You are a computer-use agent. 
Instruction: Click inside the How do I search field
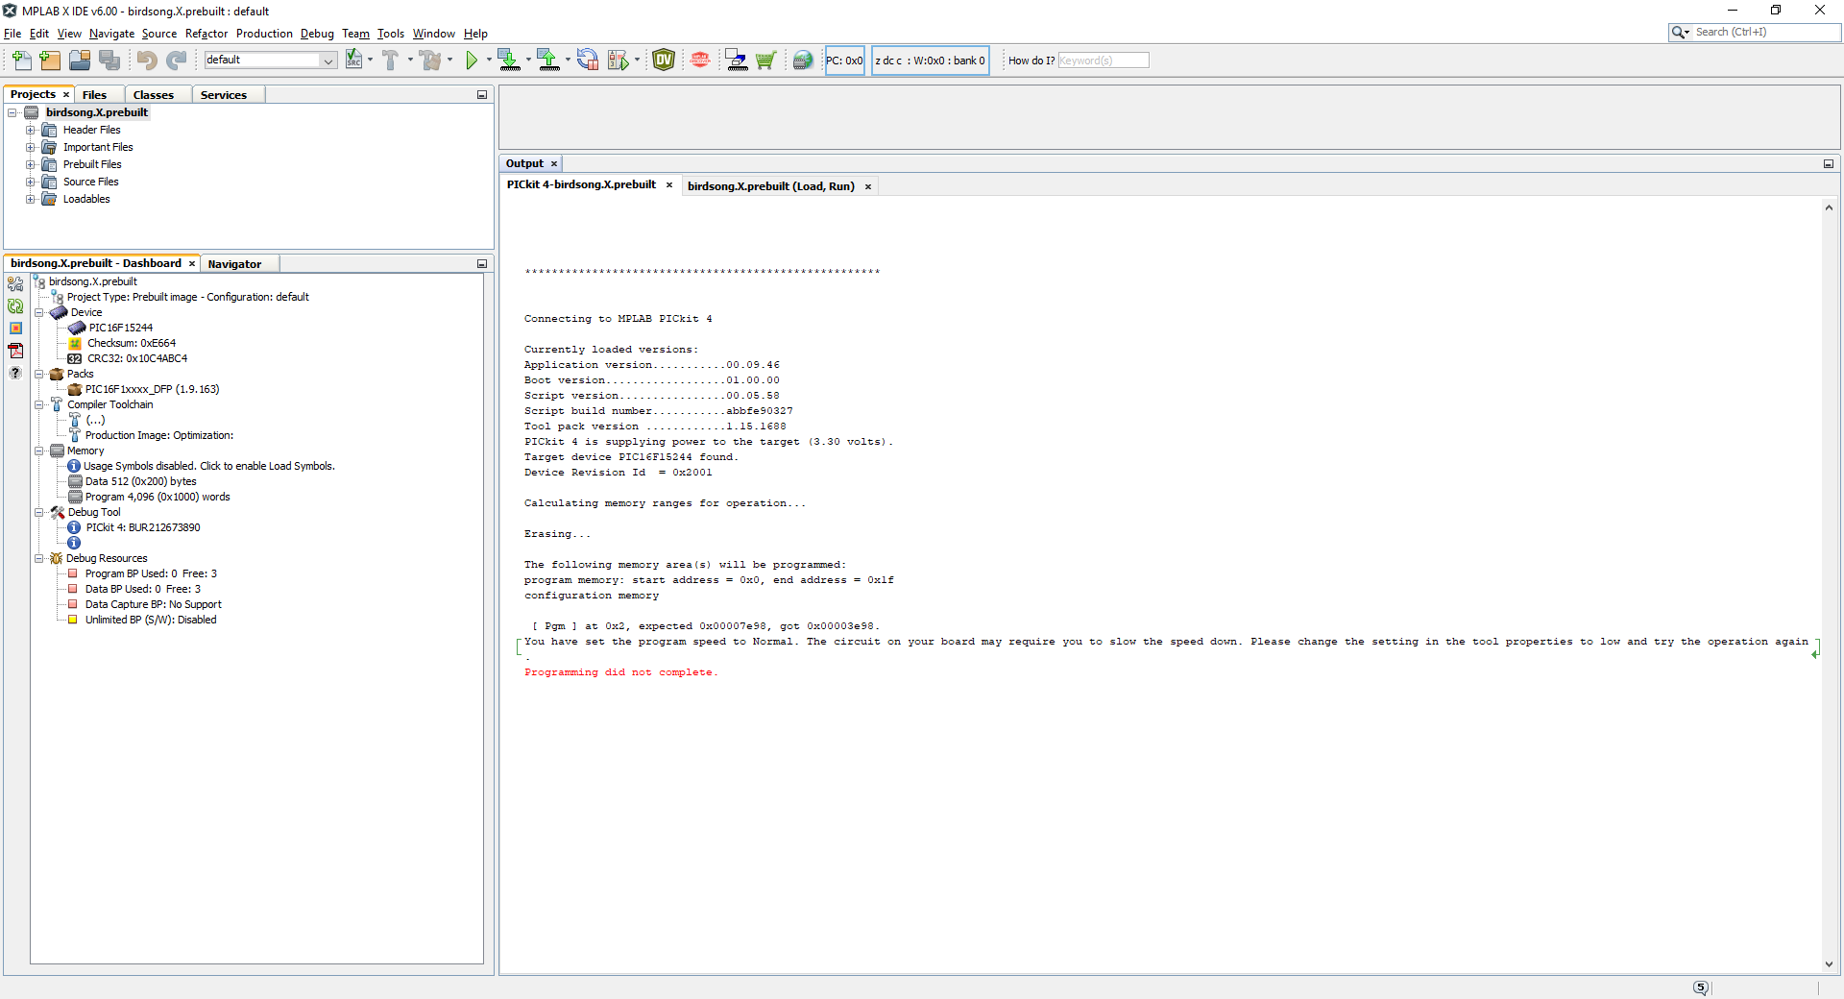coord(1103,60)
